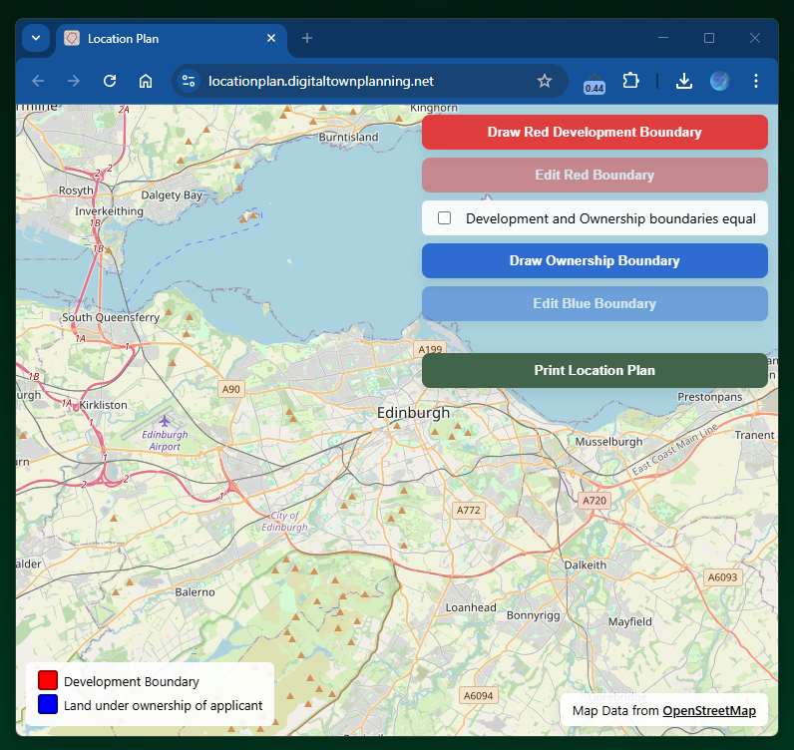Go to browser home page icon
This screenshot has height=750, width=794.
146,81
